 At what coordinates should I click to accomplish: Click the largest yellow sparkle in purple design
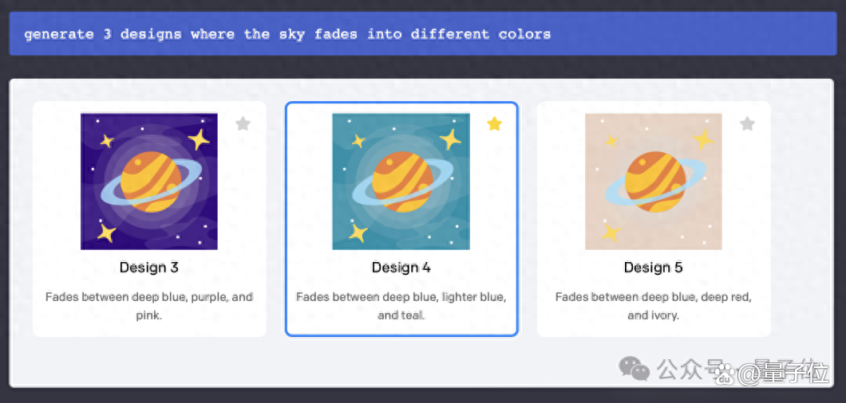coord(199,139)
